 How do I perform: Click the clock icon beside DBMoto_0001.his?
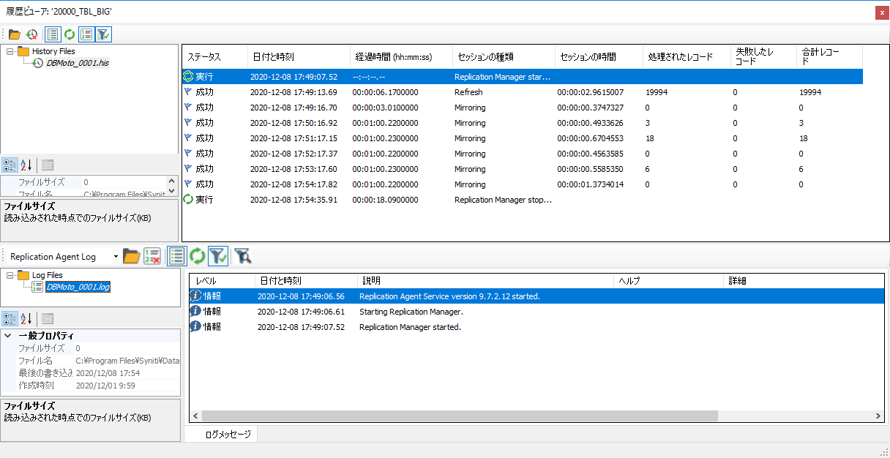coord(38,64)
